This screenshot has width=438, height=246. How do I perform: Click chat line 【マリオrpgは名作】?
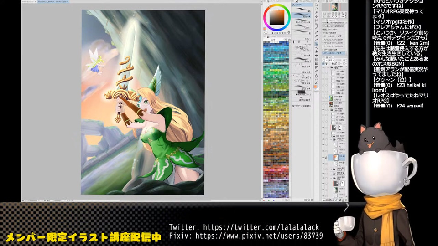(394, 22)
